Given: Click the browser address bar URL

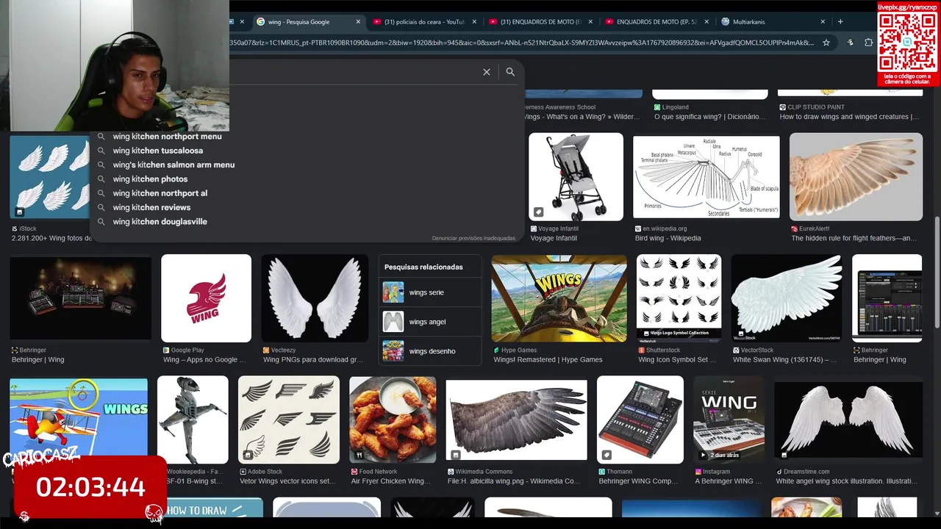Looking at the screenshot, I should pos(520,43).
